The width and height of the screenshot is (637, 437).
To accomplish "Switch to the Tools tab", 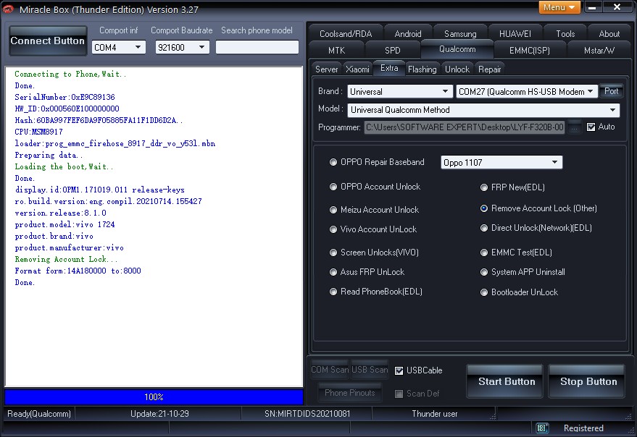I will coord(565,34).
